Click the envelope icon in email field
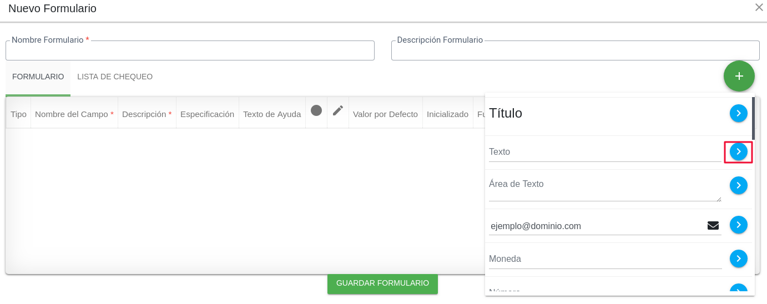Image resolution: width=767 pixels, height=304 pixels. coord(713,225)
